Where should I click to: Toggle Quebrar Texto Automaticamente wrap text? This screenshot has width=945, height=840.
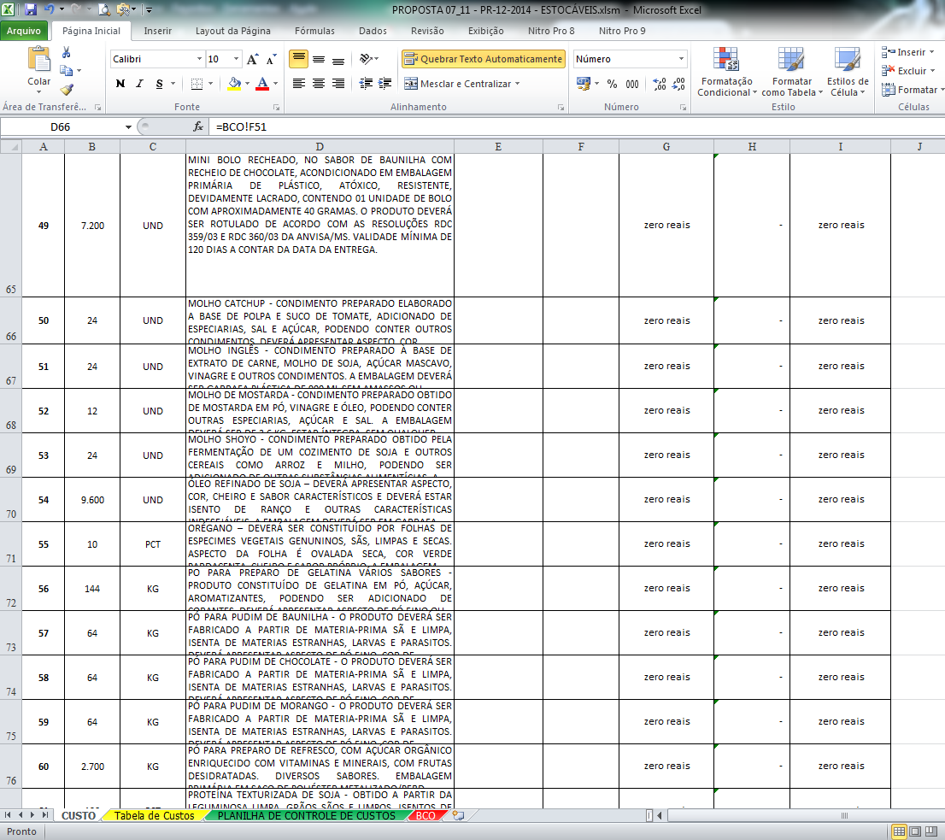[x=484, y=59]
